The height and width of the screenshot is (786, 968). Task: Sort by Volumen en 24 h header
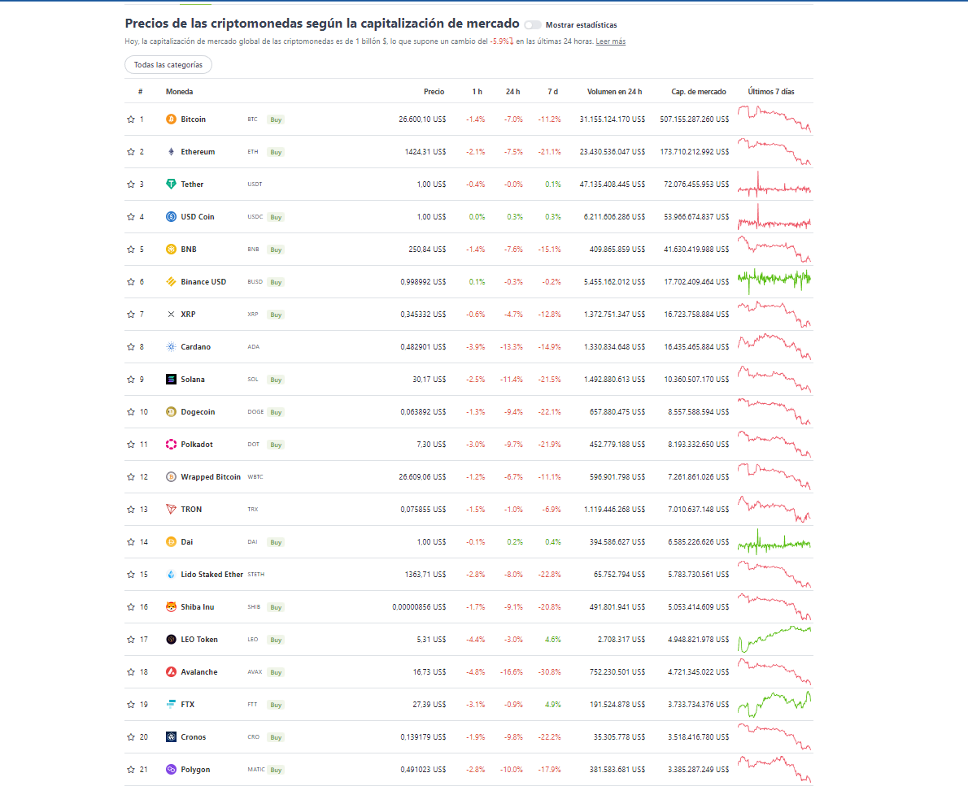(614, 91)
